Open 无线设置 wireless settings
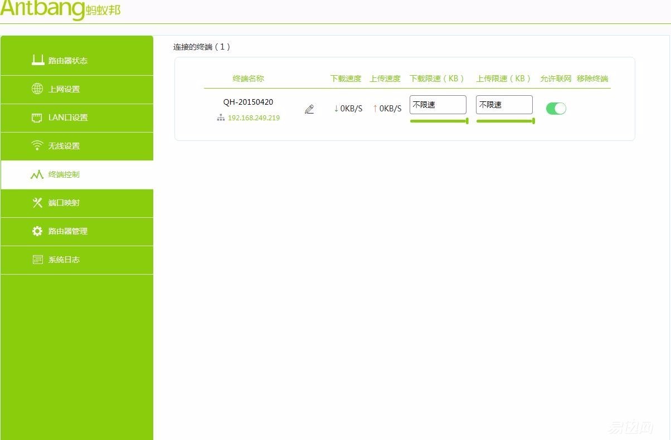The image size is (671, 440). [77, 146]
